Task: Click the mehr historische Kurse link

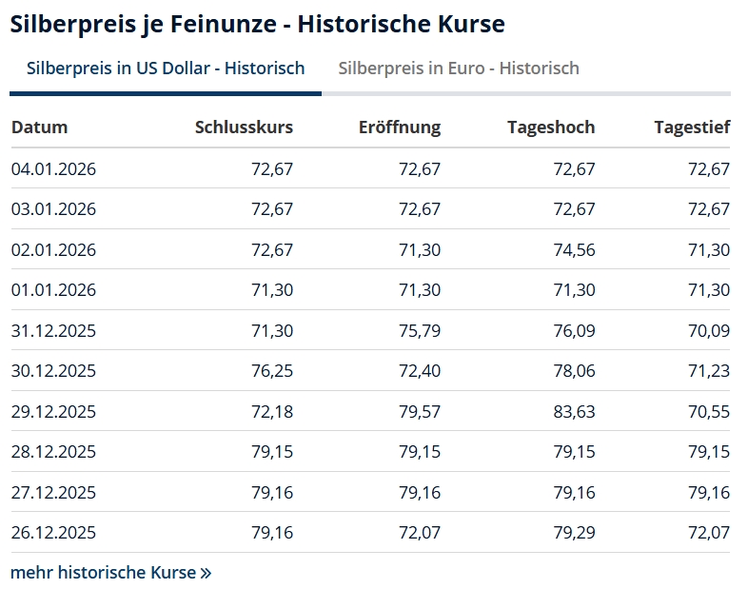Action: [104, 573]
